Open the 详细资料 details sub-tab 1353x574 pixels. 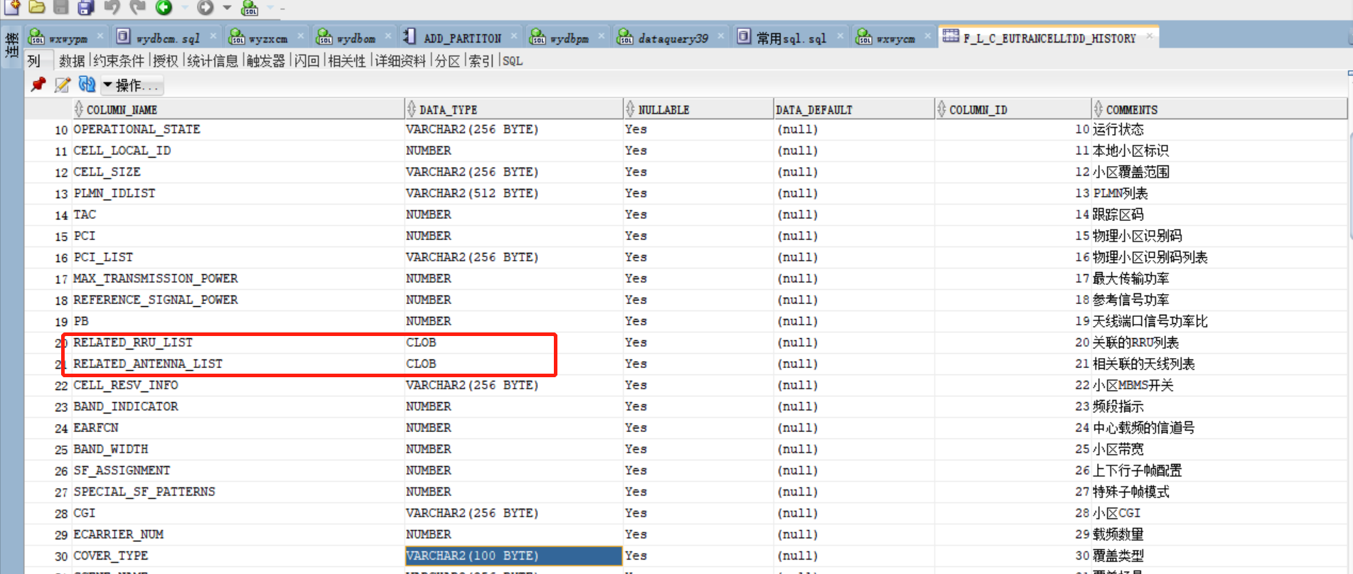(400, 61)
